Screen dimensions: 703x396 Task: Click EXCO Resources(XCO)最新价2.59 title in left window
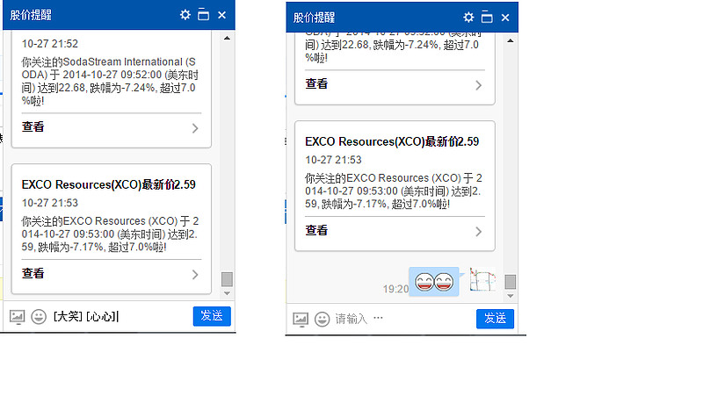pos(108,185)
